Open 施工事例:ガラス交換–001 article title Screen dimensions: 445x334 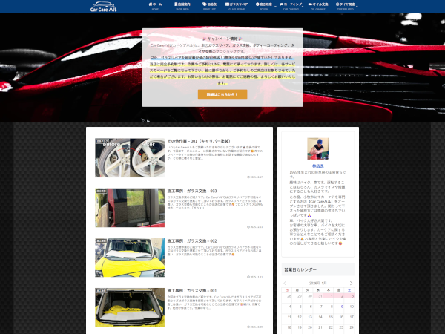pyautogui.click(x=193, y=290)
